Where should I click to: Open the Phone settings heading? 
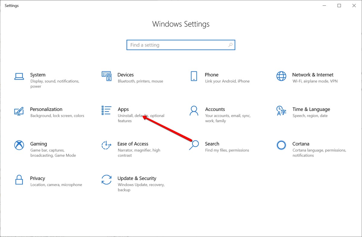211,75
